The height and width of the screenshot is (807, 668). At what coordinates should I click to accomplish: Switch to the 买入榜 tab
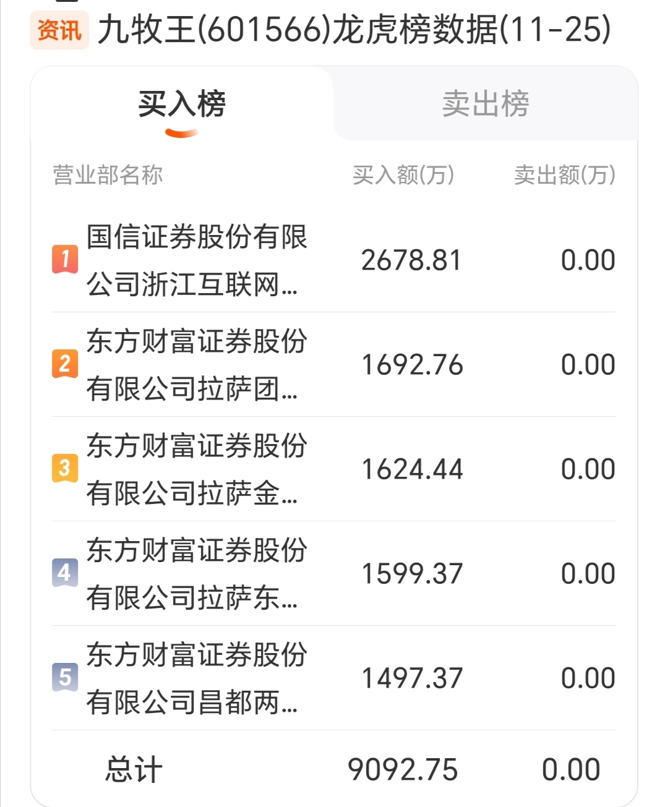182,104
